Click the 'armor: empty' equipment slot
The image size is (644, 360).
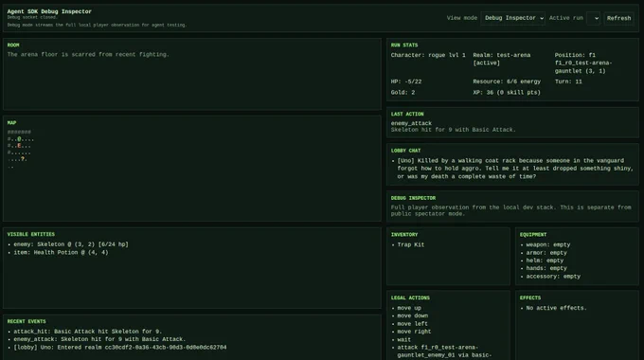pos(546,253)
